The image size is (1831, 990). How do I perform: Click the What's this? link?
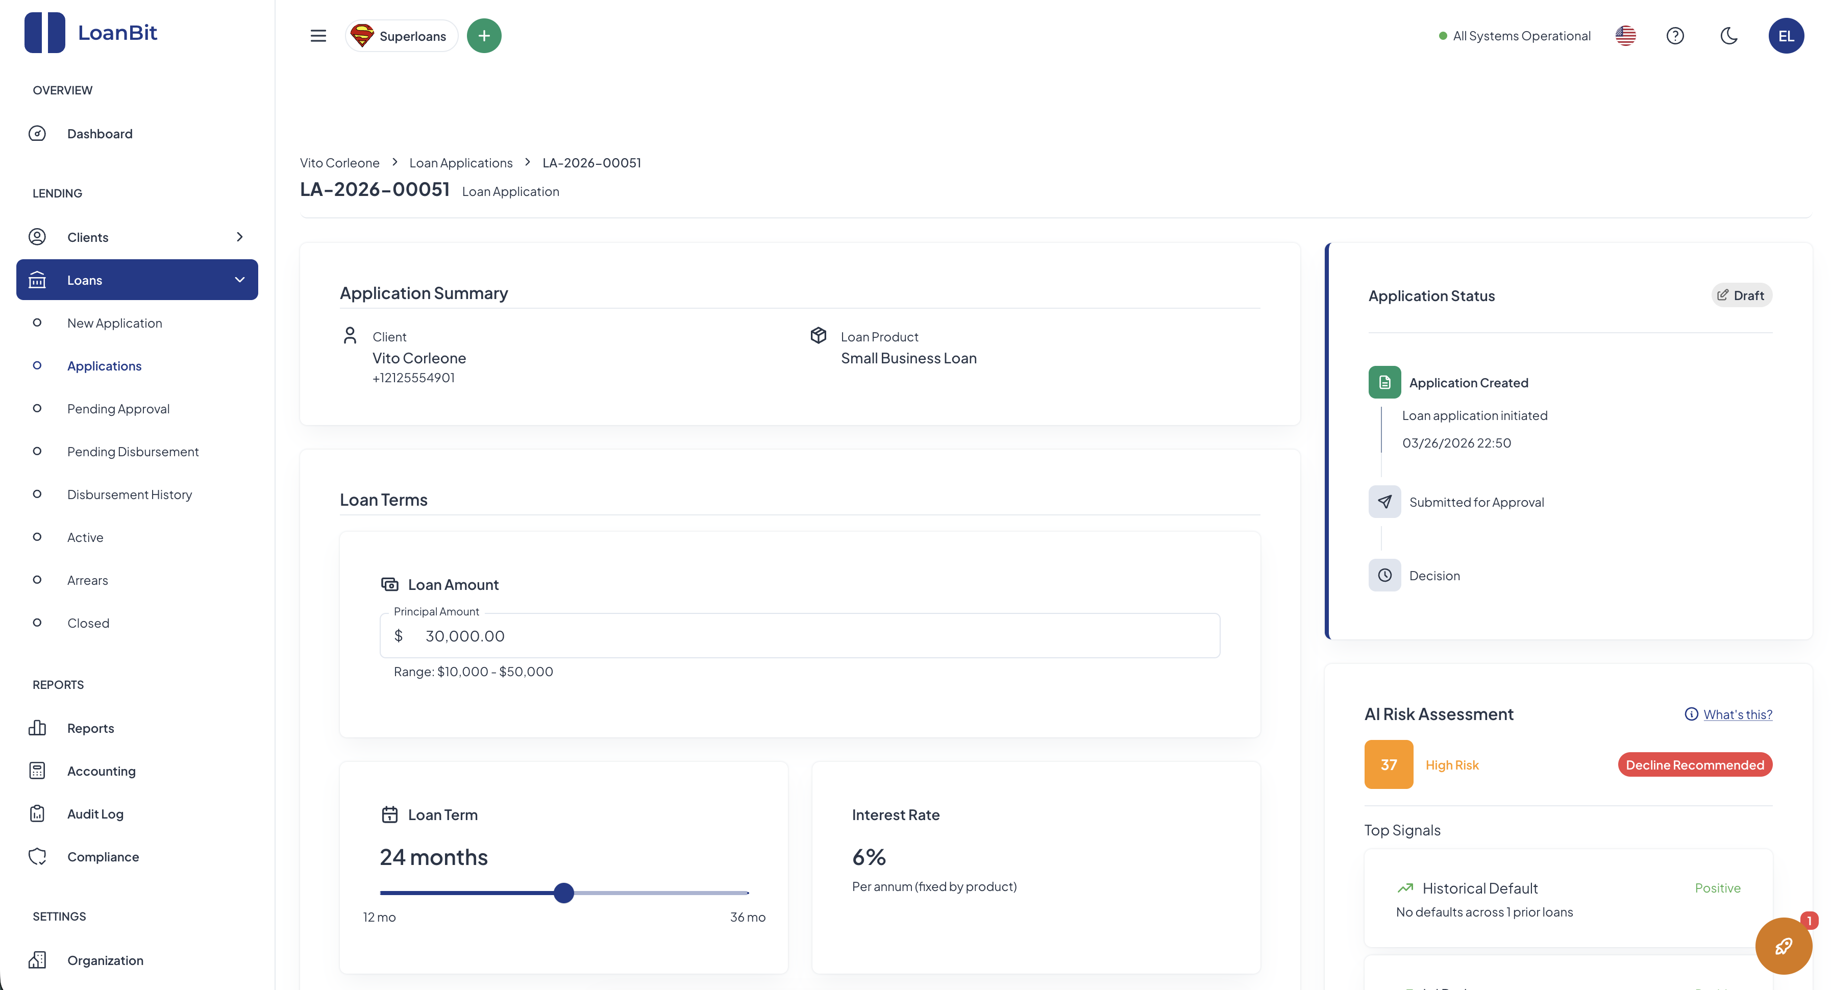pyautogui.click(x=1737, y=714)
